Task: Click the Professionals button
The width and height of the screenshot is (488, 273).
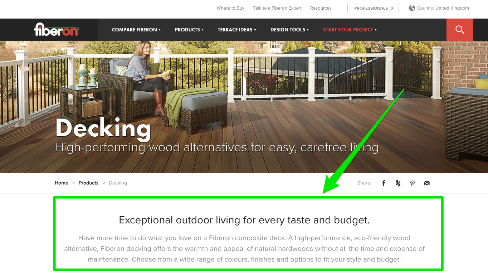Action: [373, 8]
